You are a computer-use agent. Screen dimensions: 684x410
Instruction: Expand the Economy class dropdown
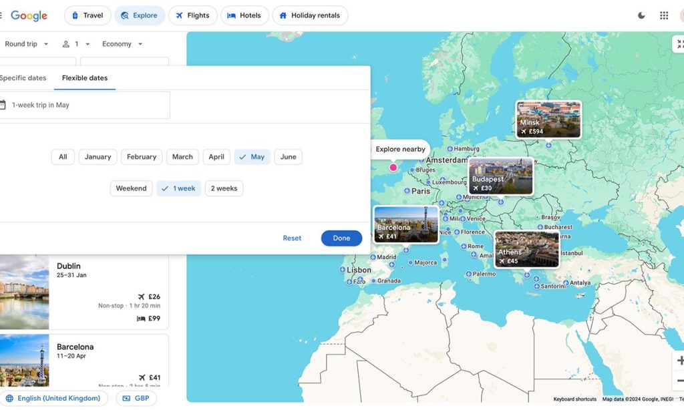[122, 44]
